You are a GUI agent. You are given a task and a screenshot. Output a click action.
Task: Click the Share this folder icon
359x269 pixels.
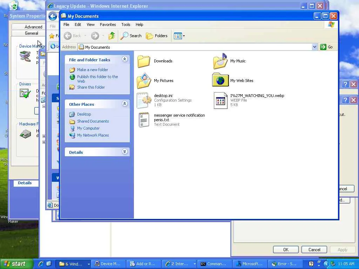tap(72, 87)
